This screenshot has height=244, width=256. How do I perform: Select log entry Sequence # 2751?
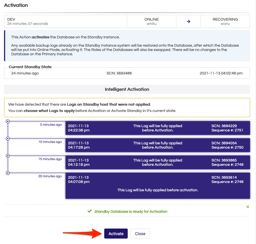point(157,128)
